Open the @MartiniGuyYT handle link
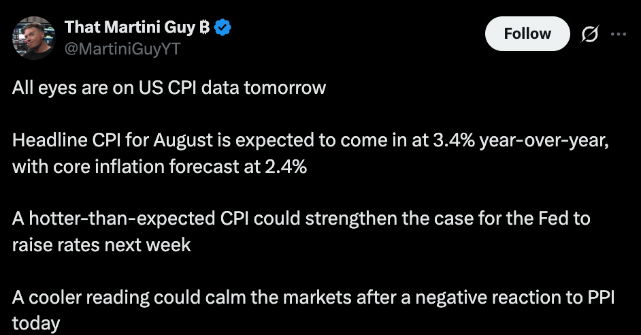 pyautogui.click(x=122, y=49)
